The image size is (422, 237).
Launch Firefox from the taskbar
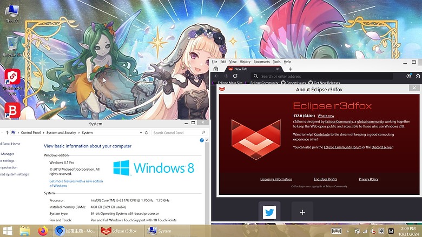[x=43, y=231]
